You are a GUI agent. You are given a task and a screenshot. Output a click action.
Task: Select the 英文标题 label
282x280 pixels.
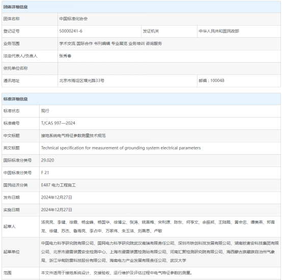pyautogui.click(x=12, y=148)
